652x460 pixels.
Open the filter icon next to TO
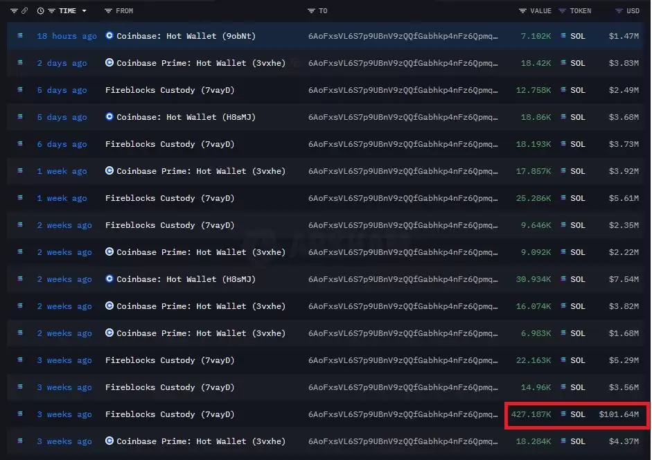click(311, 11)
